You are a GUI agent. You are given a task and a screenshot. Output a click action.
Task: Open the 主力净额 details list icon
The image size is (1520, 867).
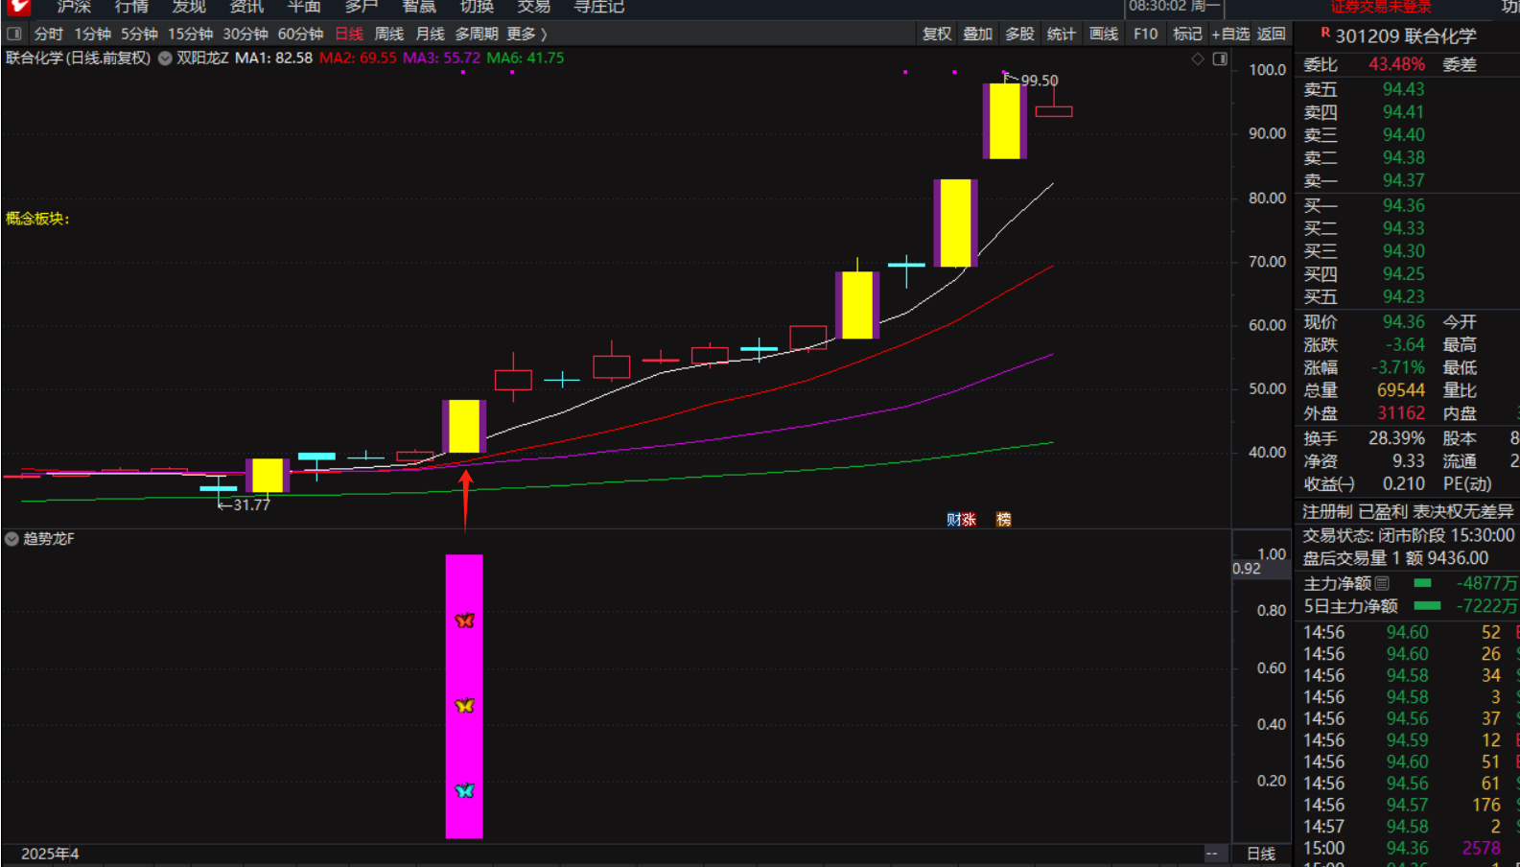(1382, 583)
